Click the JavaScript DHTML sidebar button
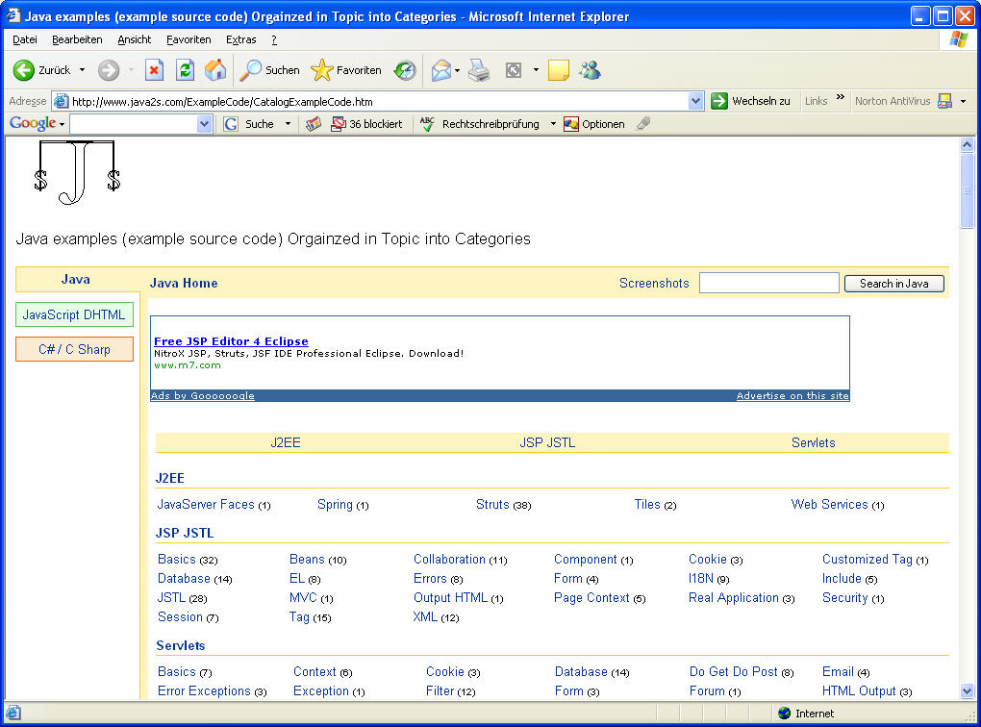The image size is (981, 727). click(x=74, y=314)
